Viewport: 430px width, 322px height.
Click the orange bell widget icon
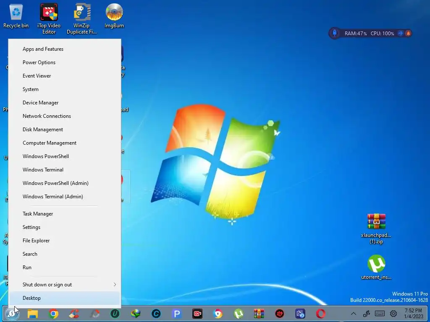pyautogui.click(x=408, y=34)
